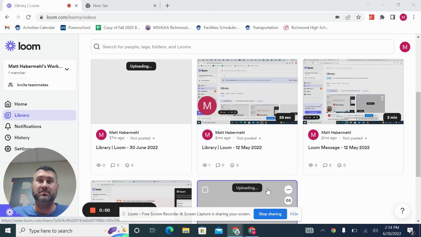421x237 pixels.
Task: Click the reactions smiley on Loom Message card
Action: (339, 165)
